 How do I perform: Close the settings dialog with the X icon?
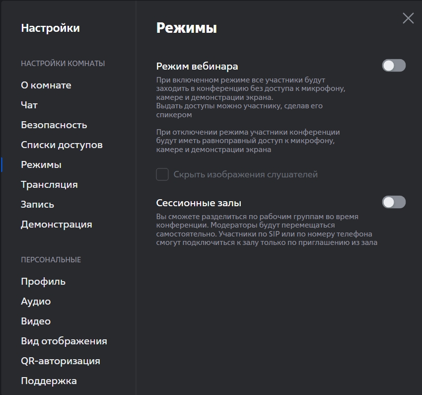pos(408,18)
